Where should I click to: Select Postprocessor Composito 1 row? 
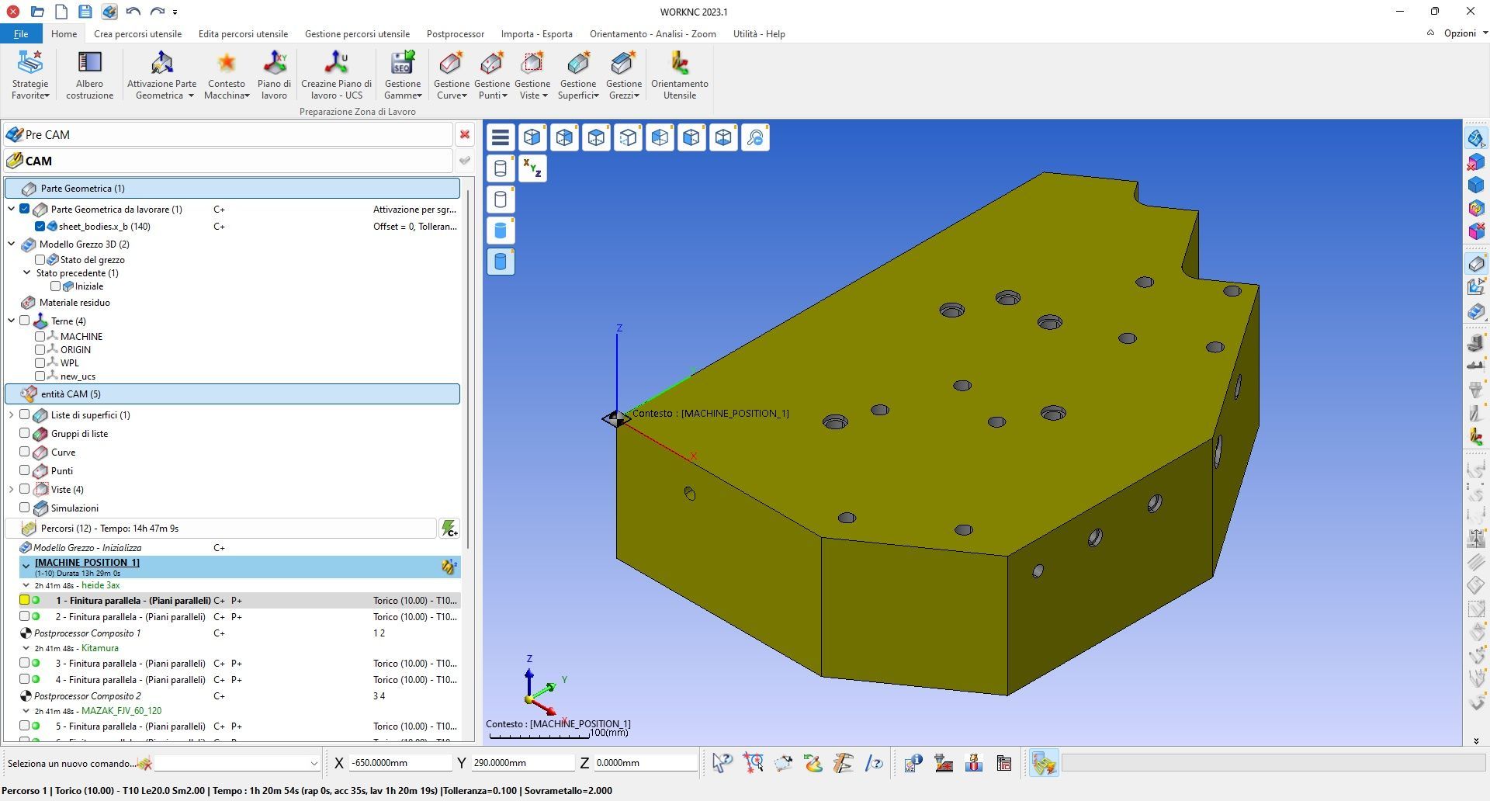240,633
